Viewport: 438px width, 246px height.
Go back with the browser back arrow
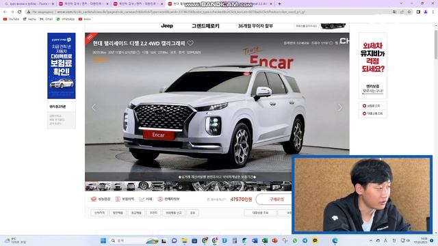pyautogui.click(x=5, y=12)
